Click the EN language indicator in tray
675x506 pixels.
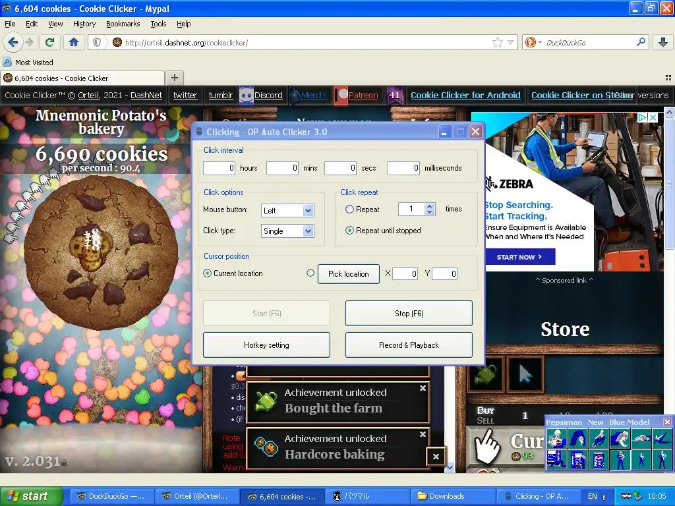tap(593, 496)
